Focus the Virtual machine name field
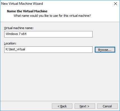This screenshot has width=120, height=111. [48, 34]
